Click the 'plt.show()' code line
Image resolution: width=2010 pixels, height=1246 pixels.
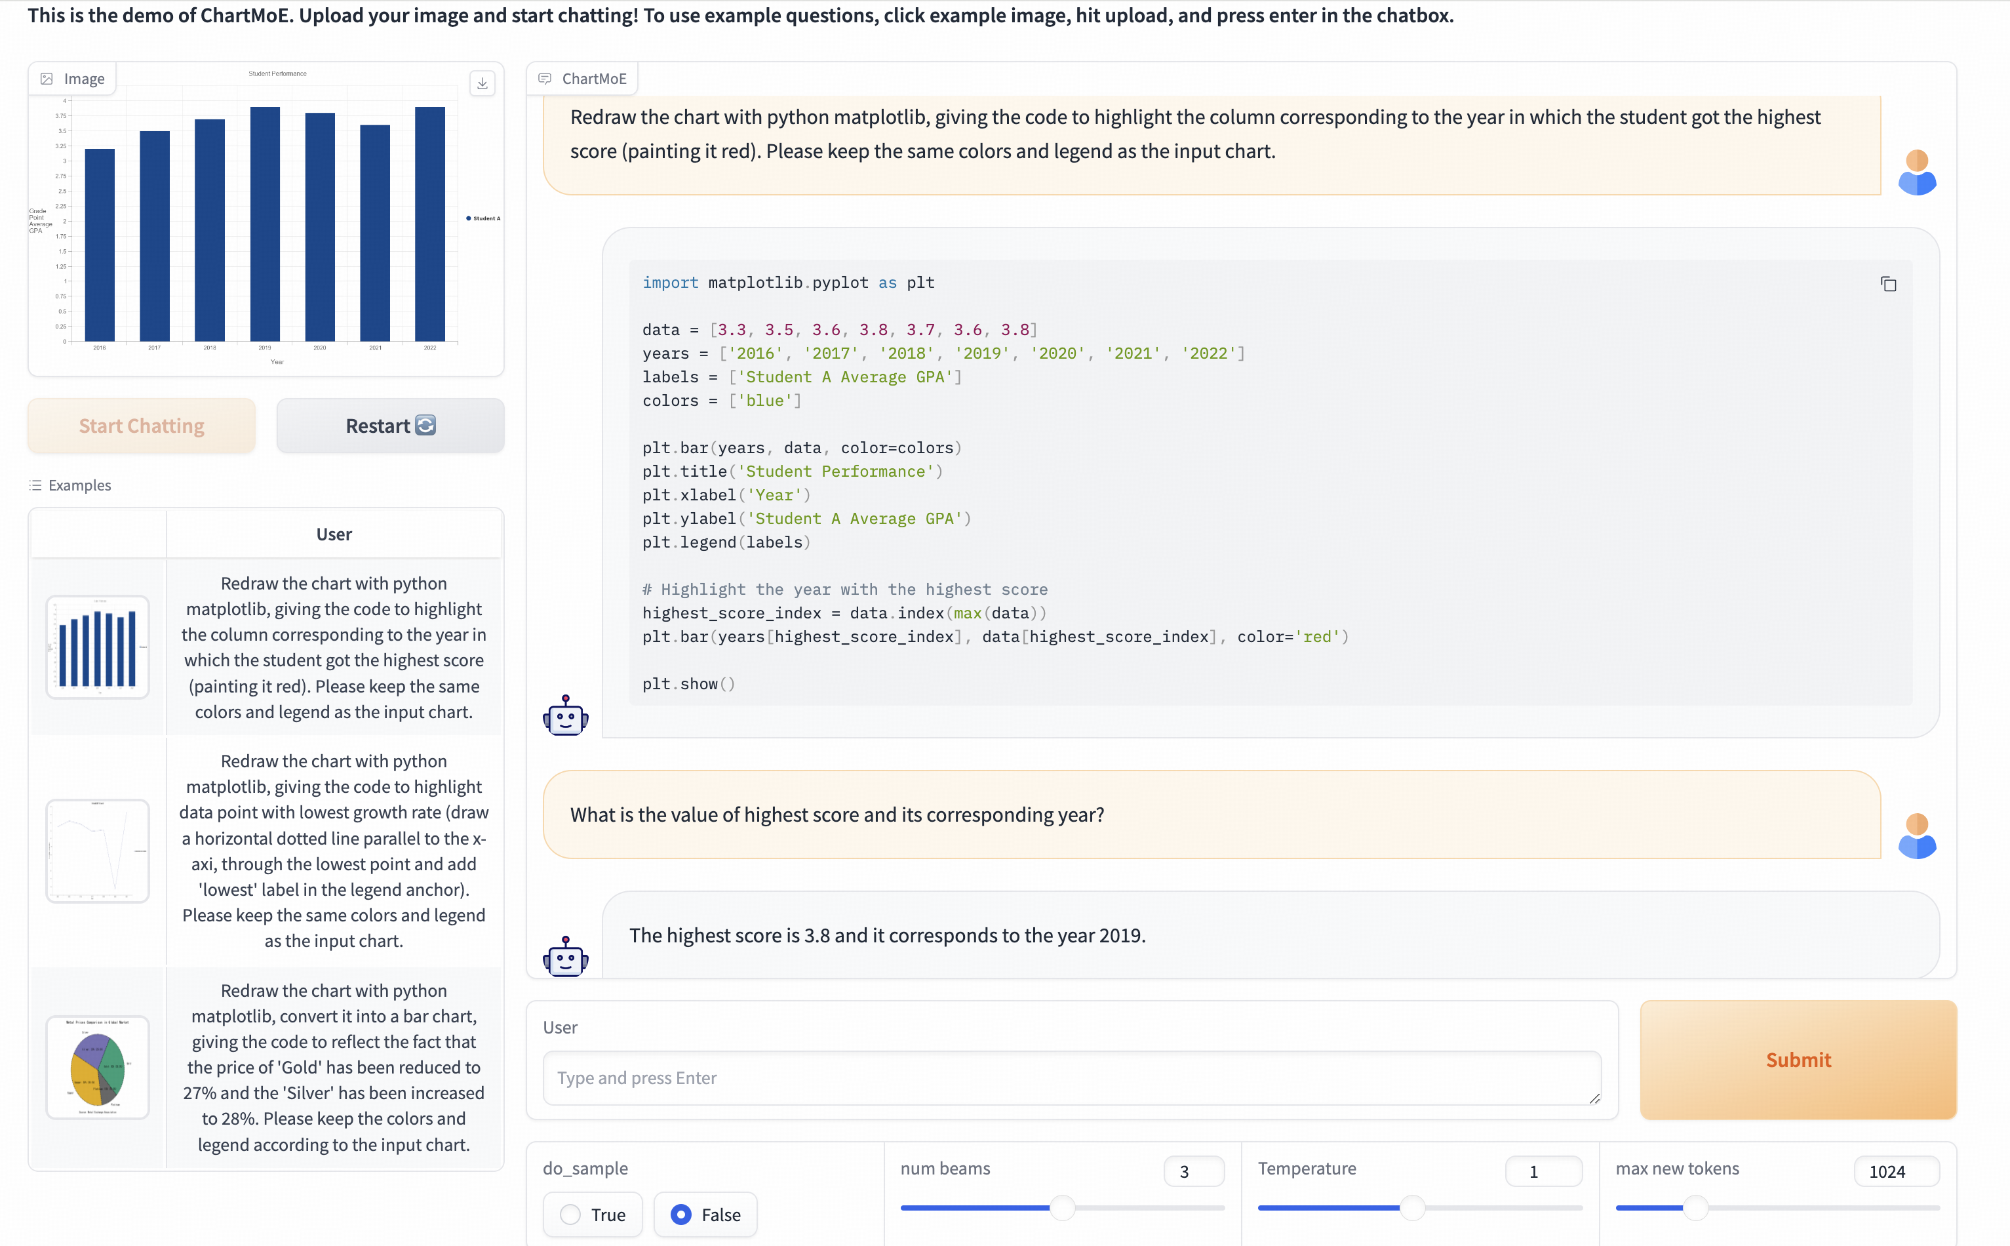688,684
